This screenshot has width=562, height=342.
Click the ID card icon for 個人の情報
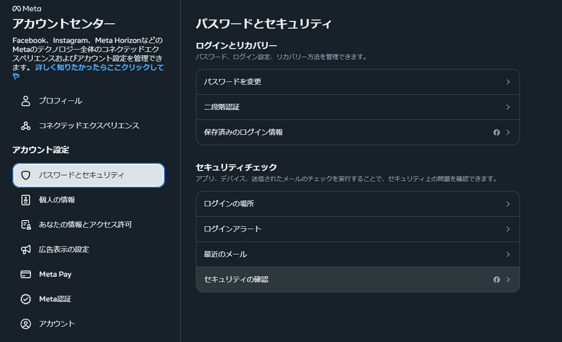[25, 200]
